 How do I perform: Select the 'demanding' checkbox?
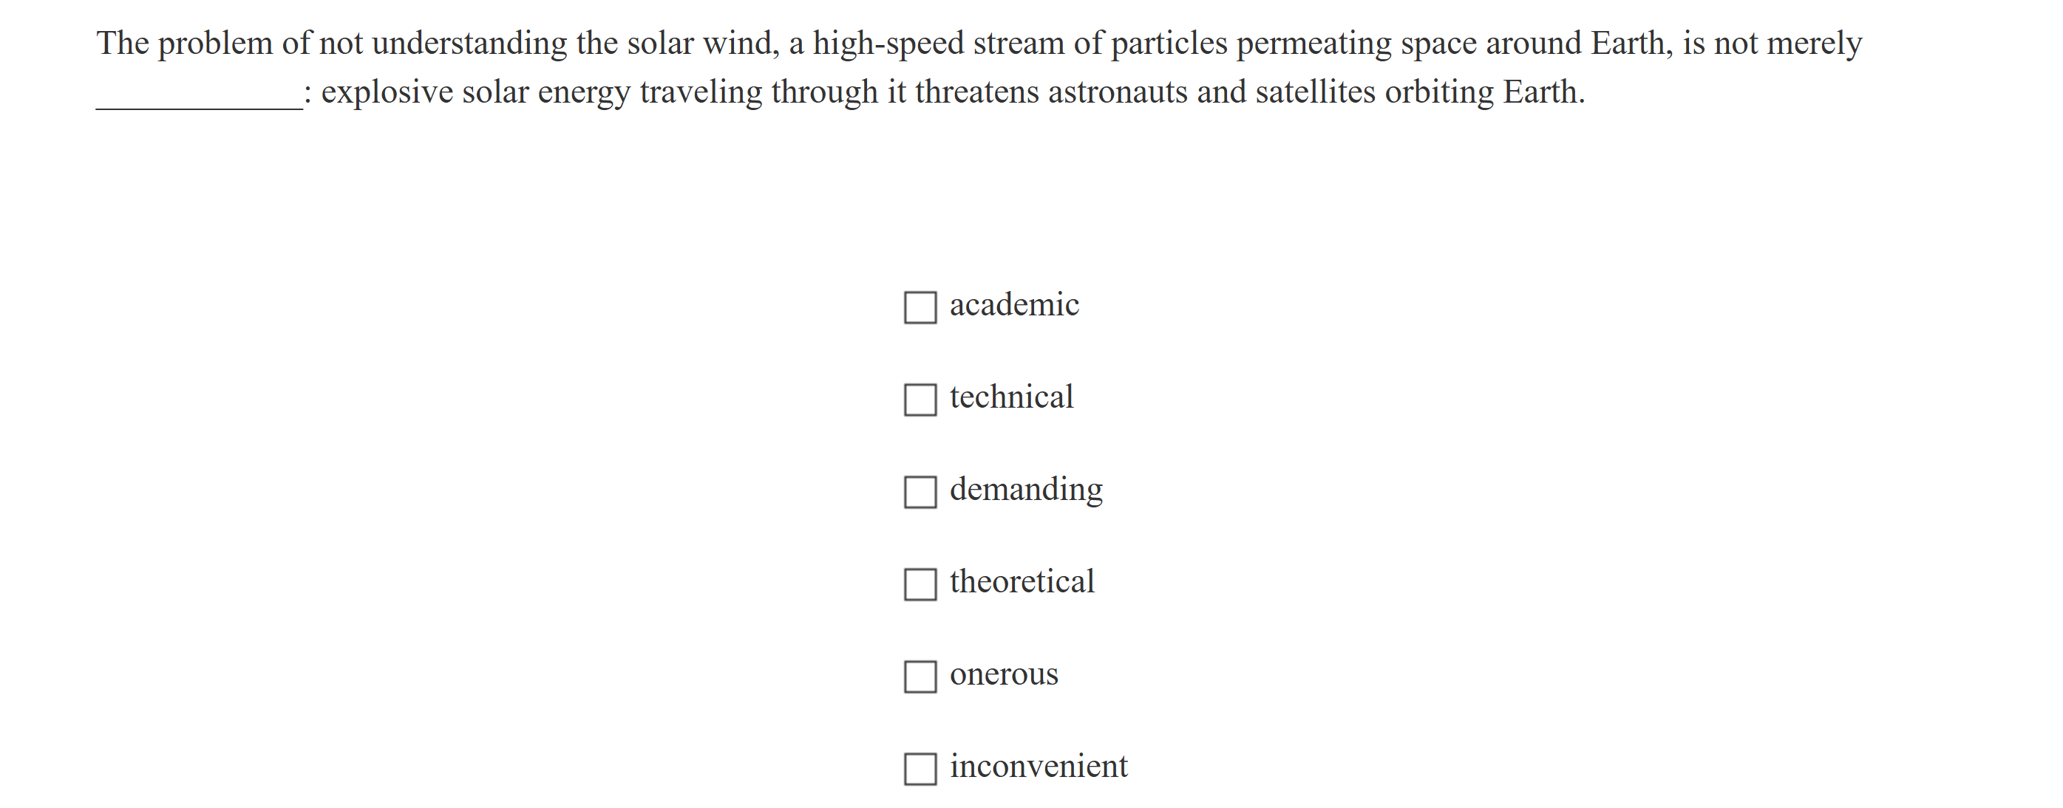[x=920, y=492]
